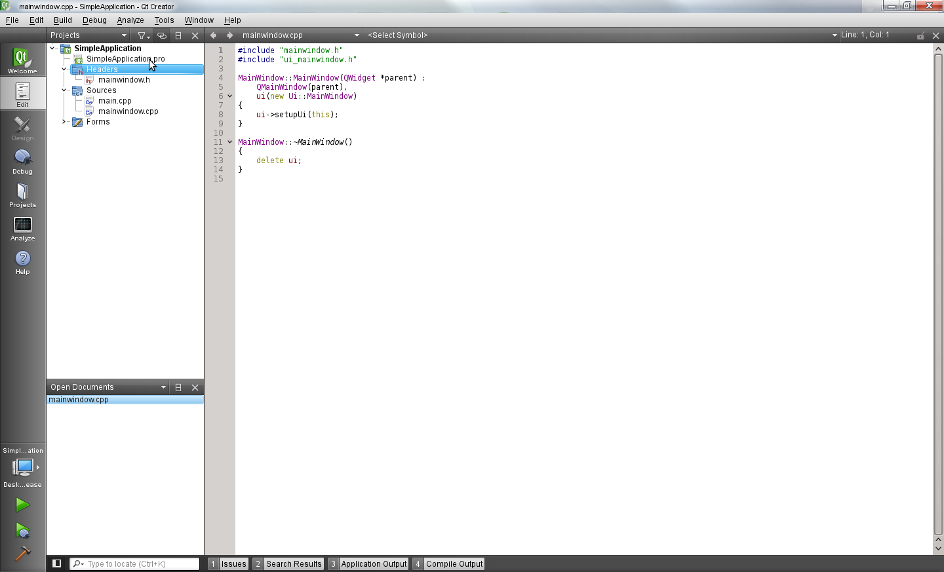Build the project with hammer icon

[22, 554]
